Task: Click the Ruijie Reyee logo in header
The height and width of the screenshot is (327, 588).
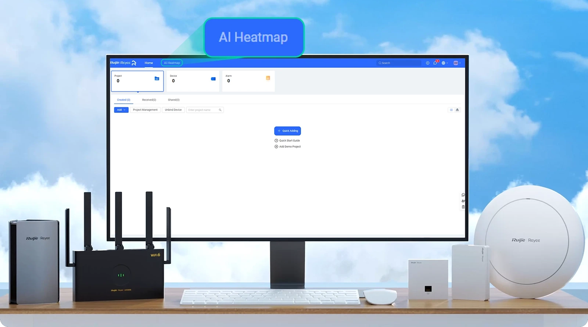Action: tap(123, 63)
